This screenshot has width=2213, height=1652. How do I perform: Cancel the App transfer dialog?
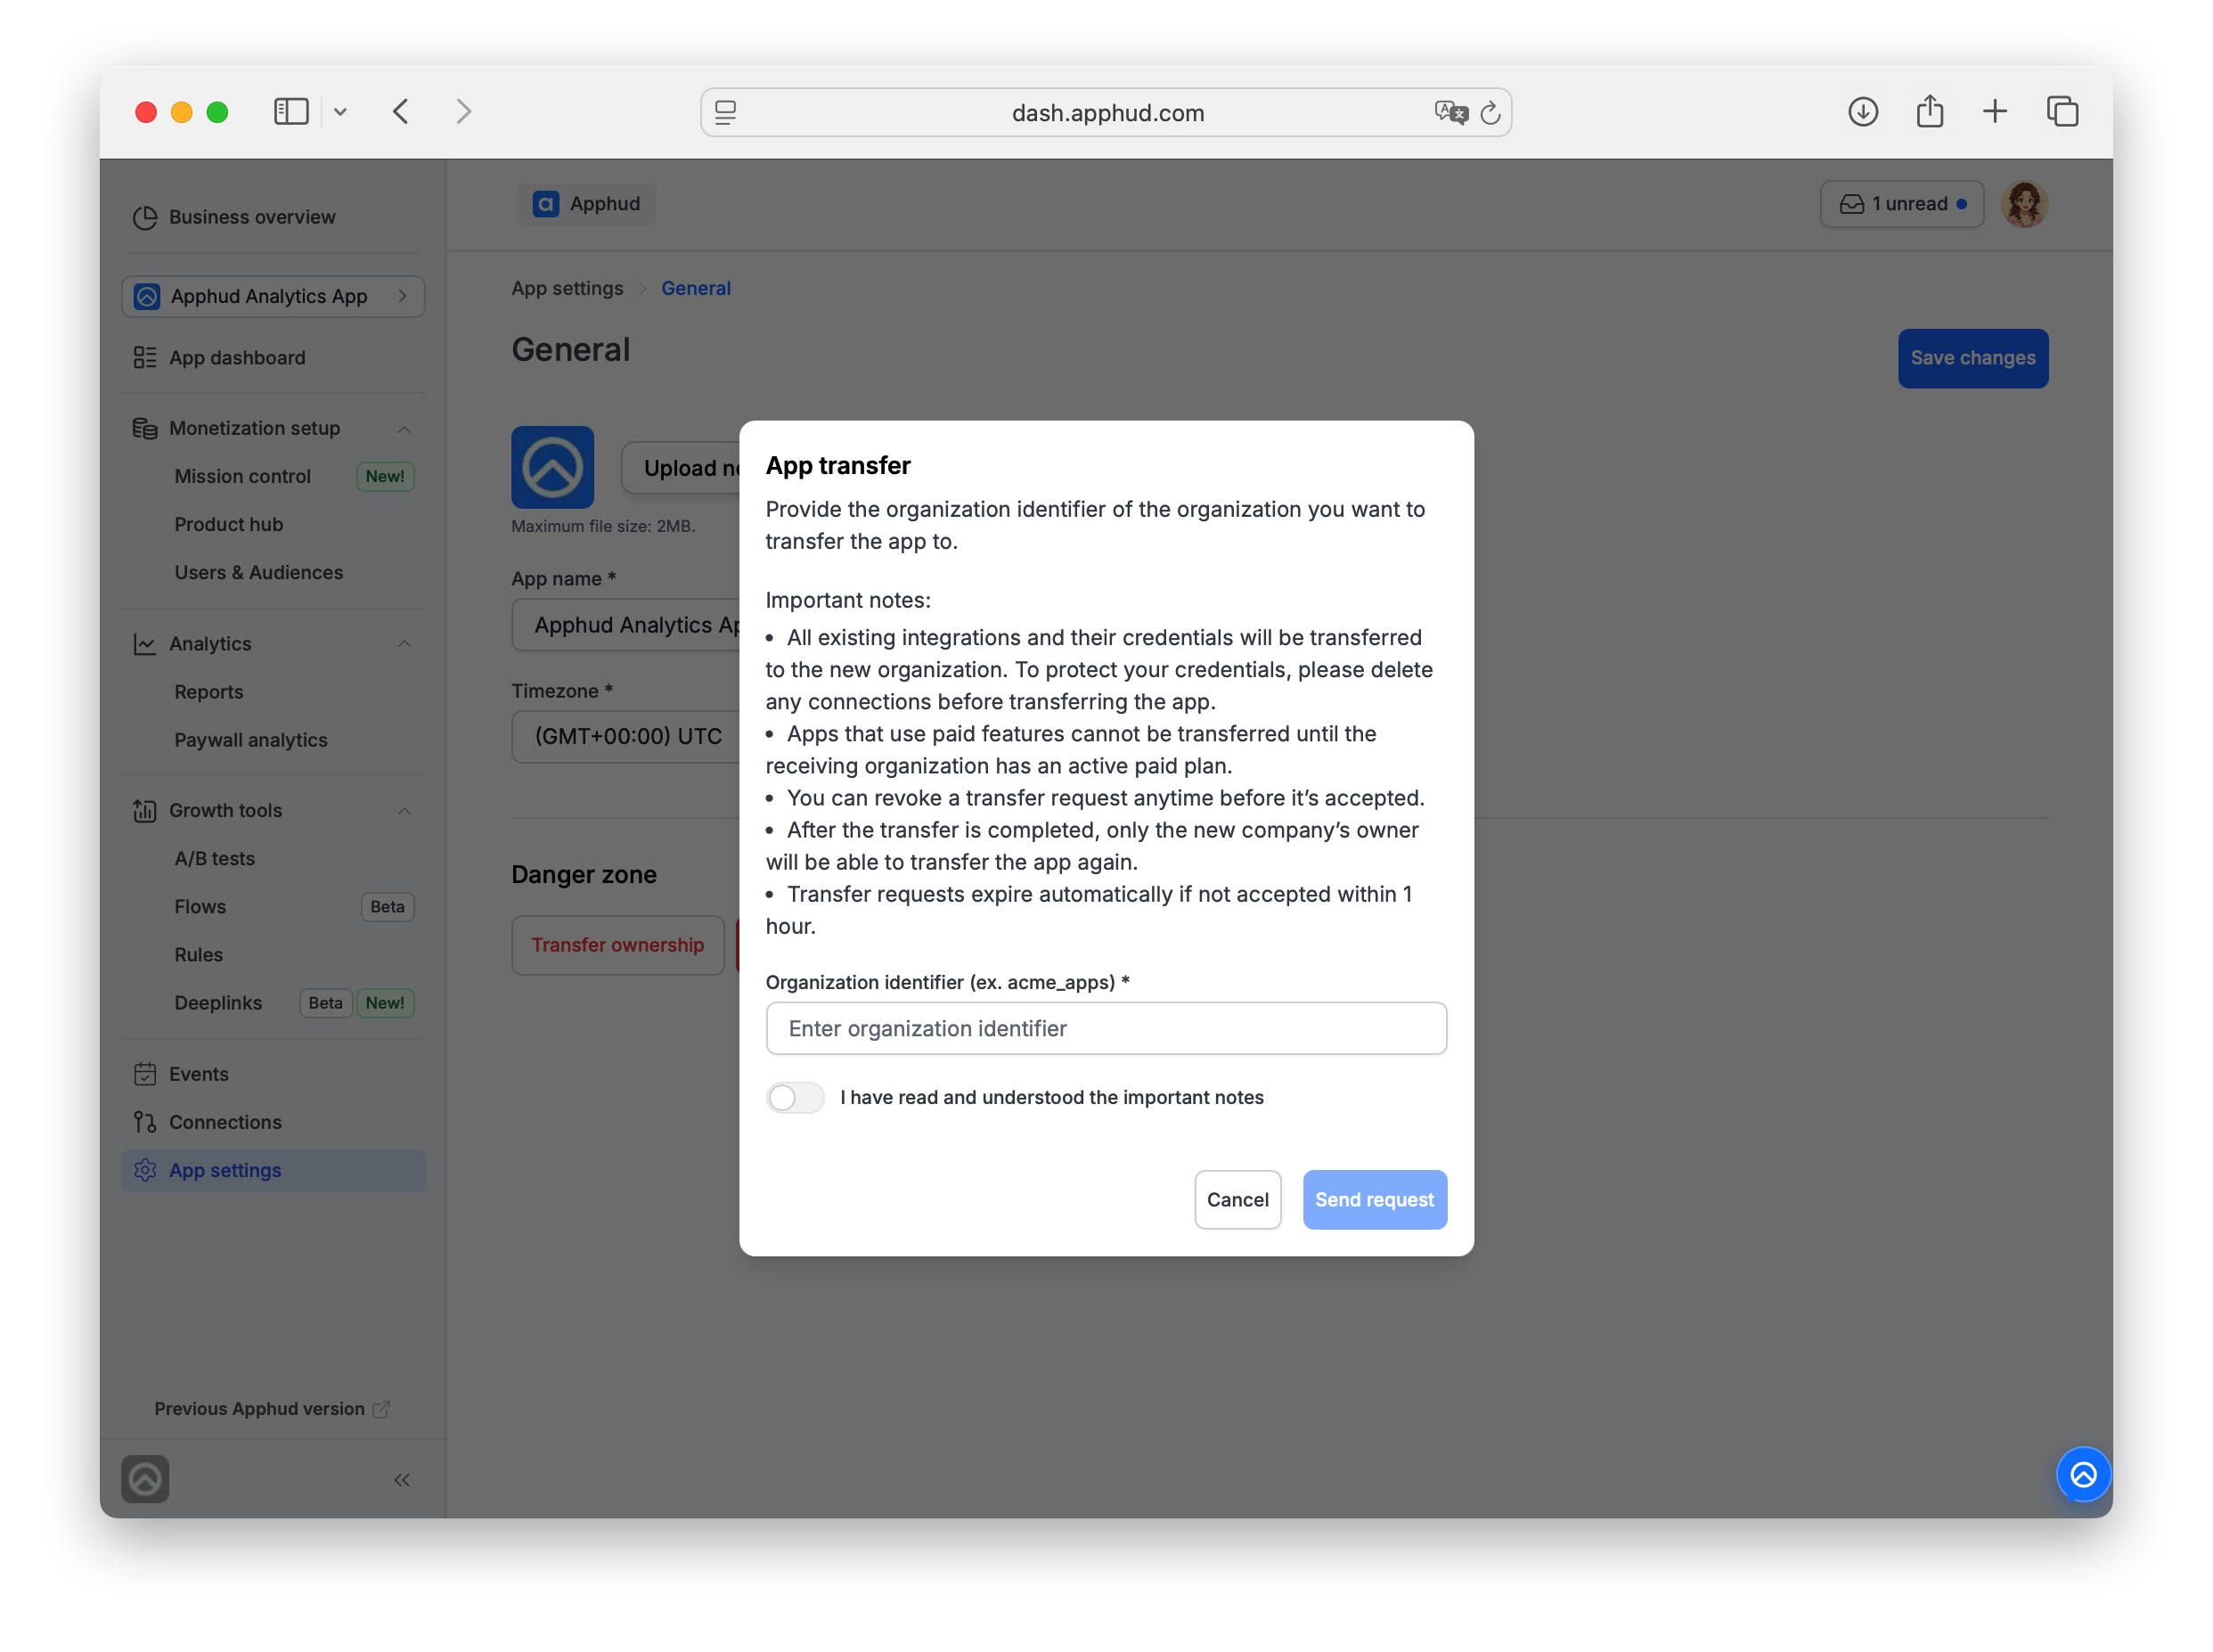click(x=1237, y=1199)
